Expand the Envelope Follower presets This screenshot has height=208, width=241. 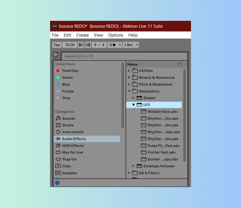[x=133, y=166]
